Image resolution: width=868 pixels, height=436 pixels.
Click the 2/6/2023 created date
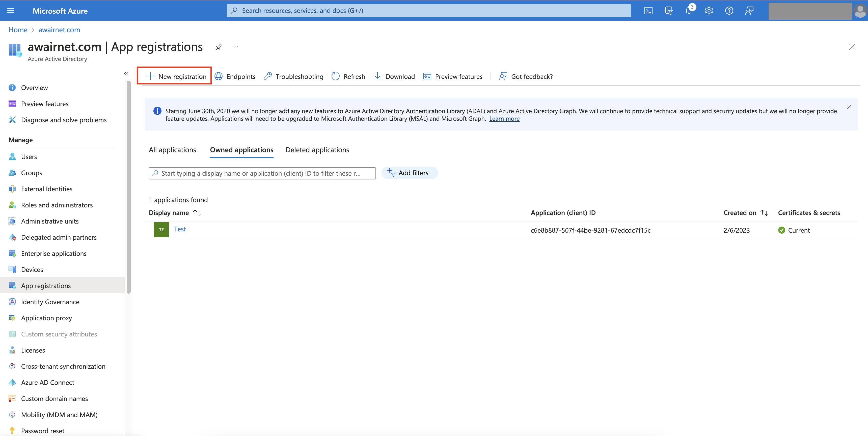pos(736,230)
